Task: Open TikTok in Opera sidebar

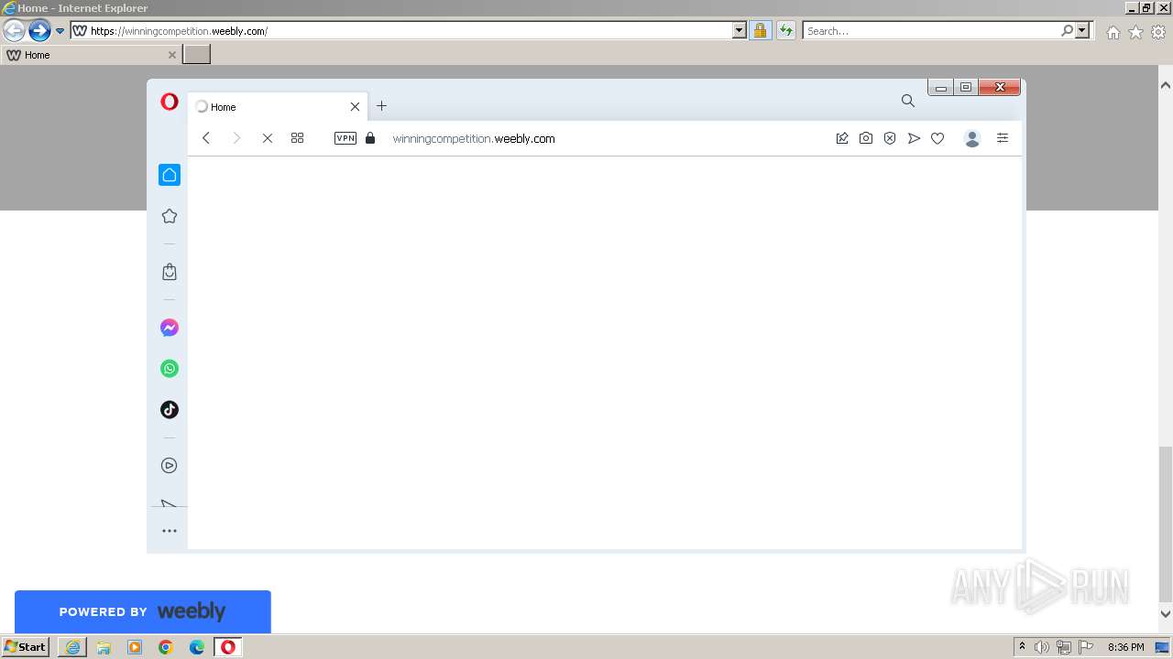Action: click(170, 410)
